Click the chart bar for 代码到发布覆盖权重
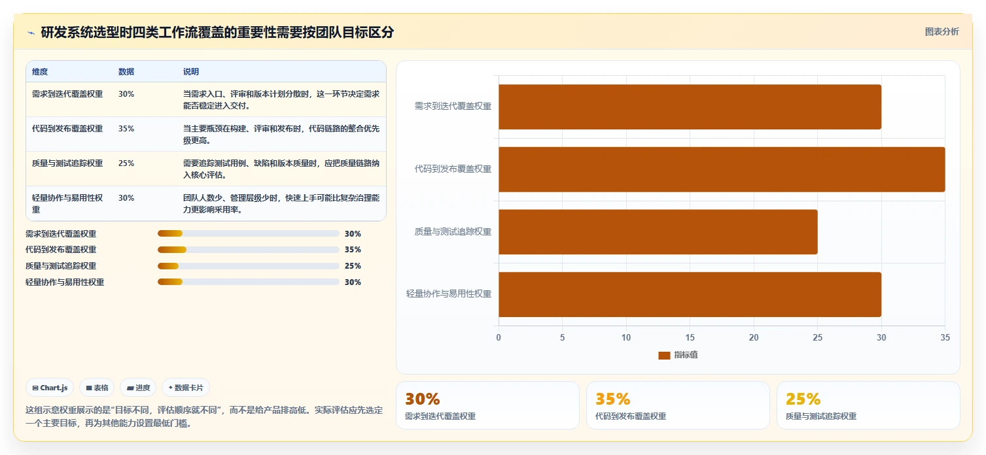Image resolution: width=986 pixels, height=455 pixels. pos(722,169)
